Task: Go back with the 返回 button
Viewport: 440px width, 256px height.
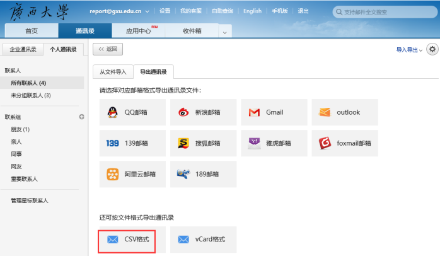Action: pyautogui.click(x=108, y=49)
